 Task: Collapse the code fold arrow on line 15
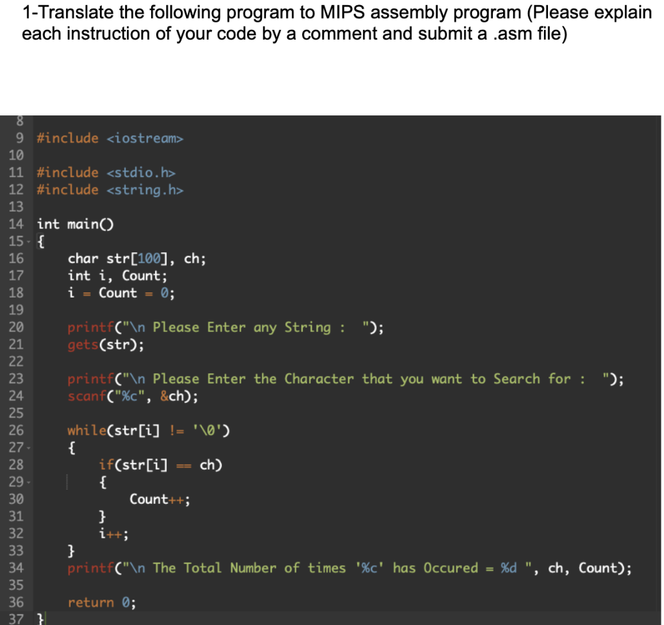click(x=30, y=241)
